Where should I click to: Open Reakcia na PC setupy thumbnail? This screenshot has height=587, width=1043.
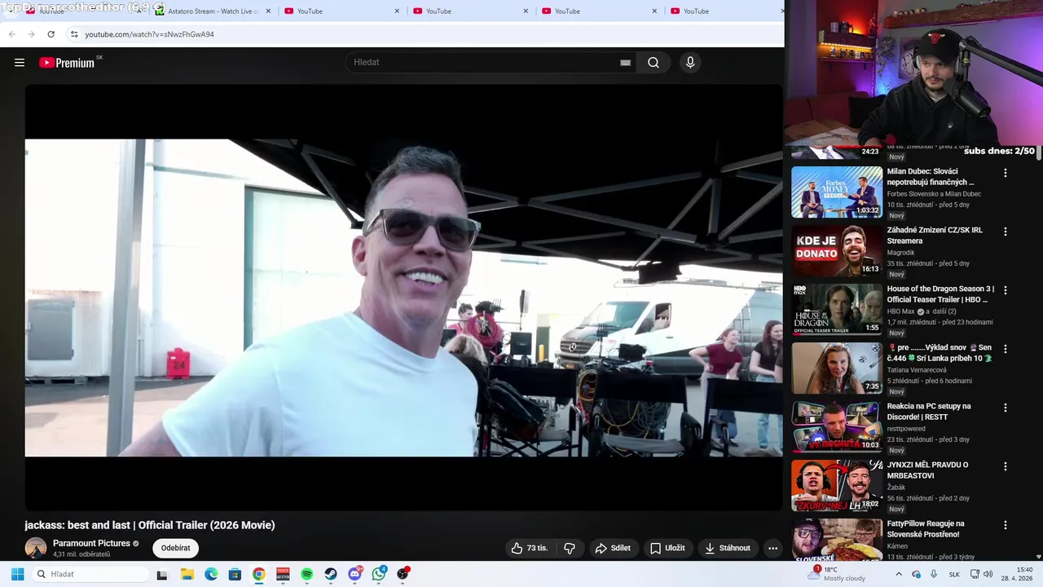point(837,426)
